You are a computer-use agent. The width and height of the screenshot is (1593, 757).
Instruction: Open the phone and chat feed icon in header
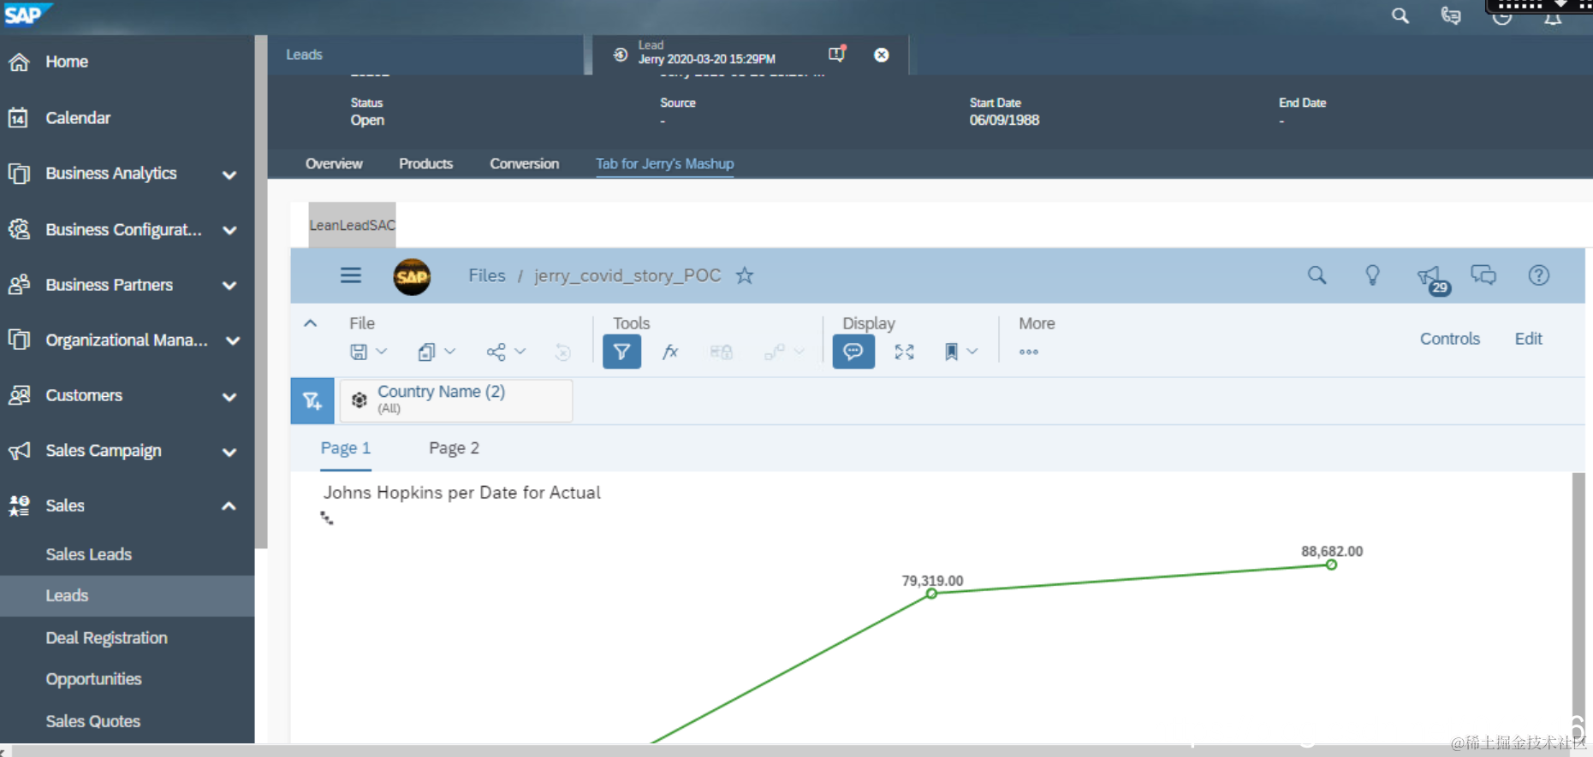point(1451,15)
